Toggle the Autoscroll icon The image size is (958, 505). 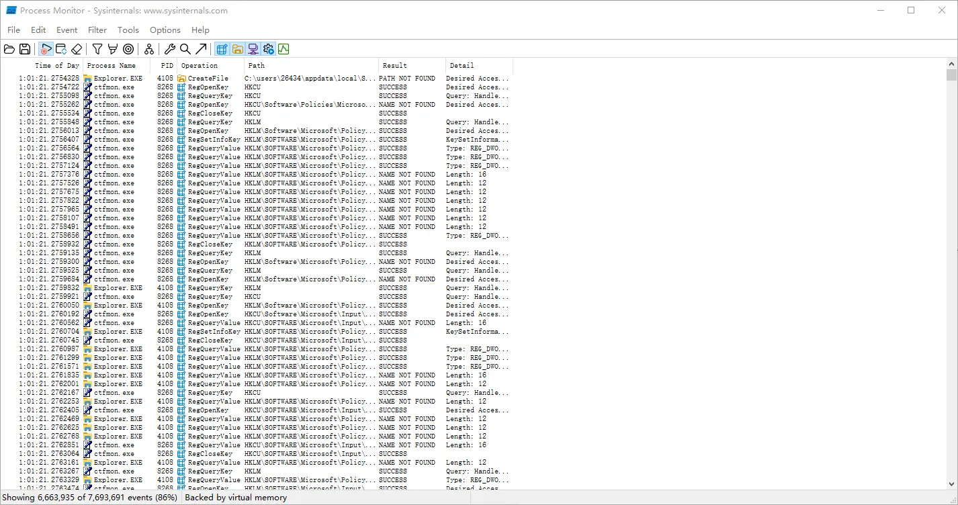coord(61,49)
